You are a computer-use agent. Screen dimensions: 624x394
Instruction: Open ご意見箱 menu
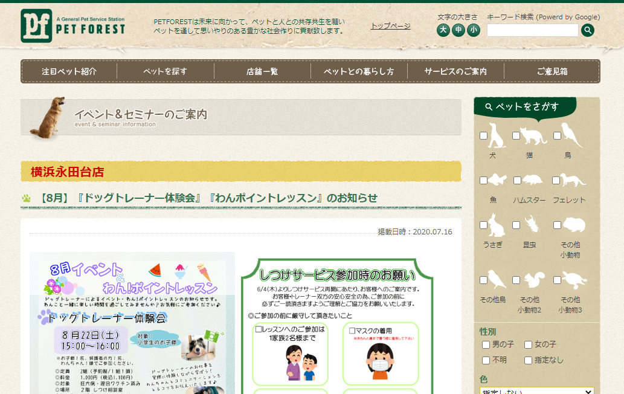[552, 72]
